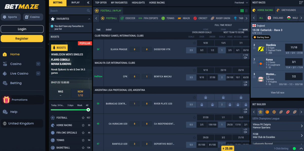
Task: Click the Login button
Action: coord(22,29)
